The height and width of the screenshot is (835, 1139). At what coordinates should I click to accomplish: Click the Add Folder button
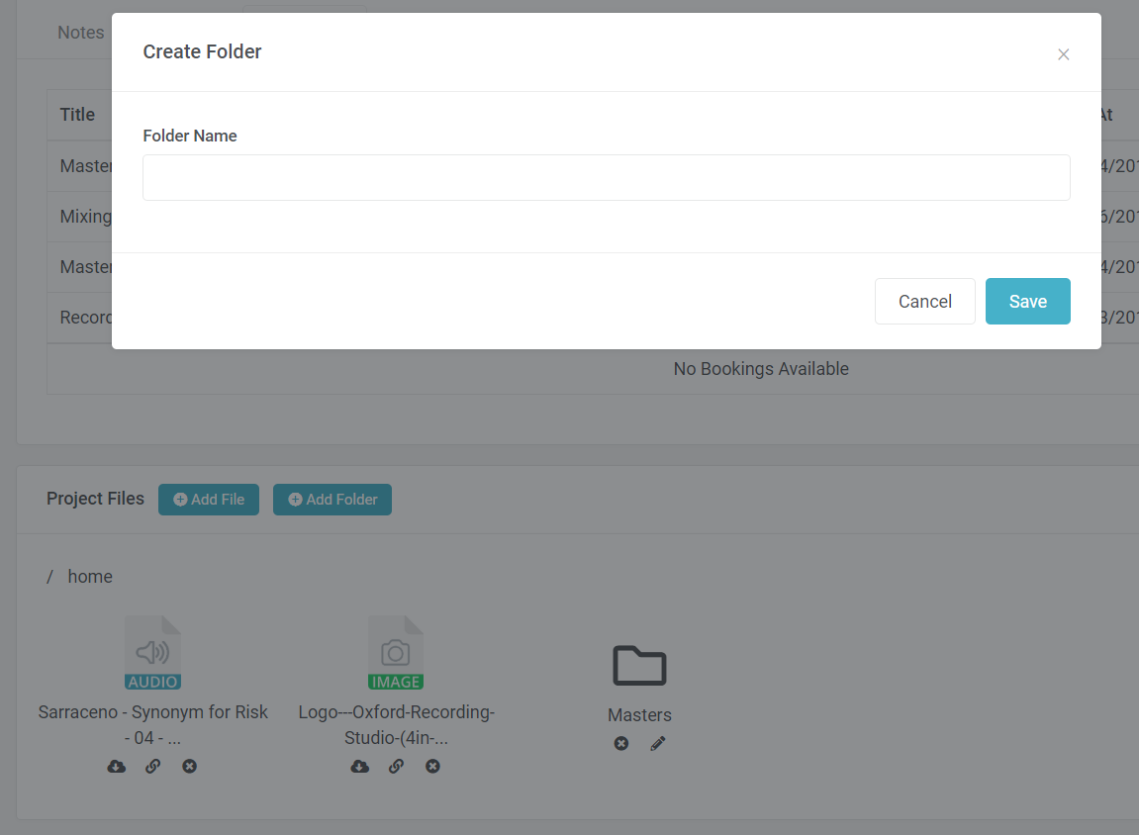coord(332,500)
